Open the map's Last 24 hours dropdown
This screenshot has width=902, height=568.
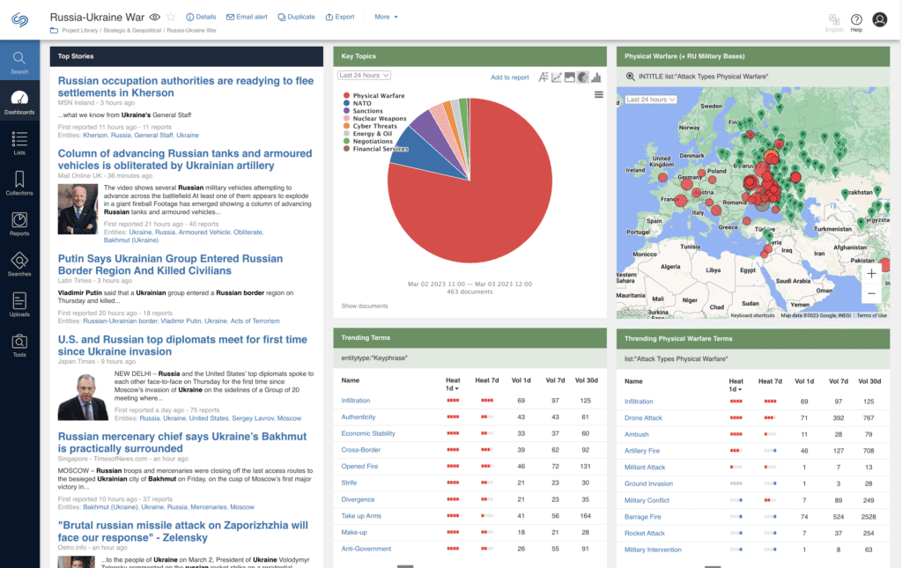click(651, 100)
